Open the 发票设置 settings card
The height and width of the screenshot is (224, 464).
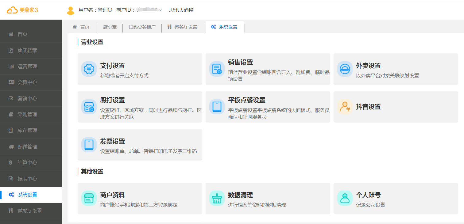[140, 145]
